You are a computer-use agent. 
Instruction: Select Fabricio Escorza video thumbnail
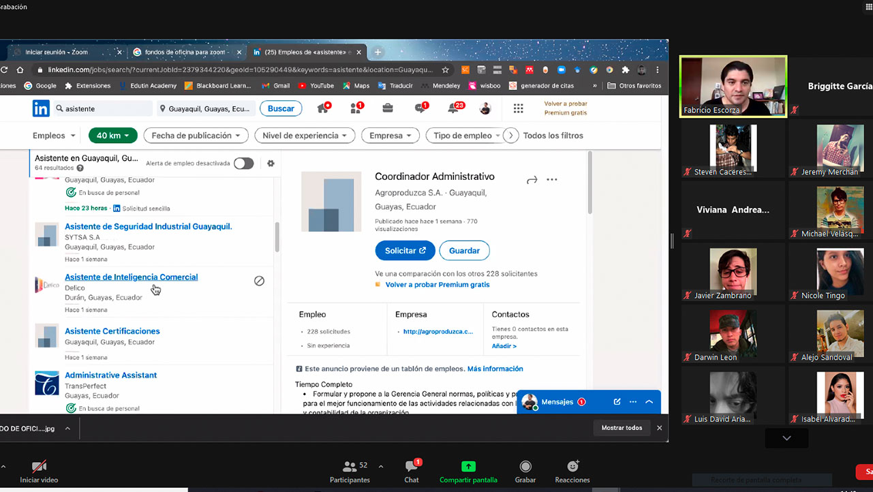733,87
